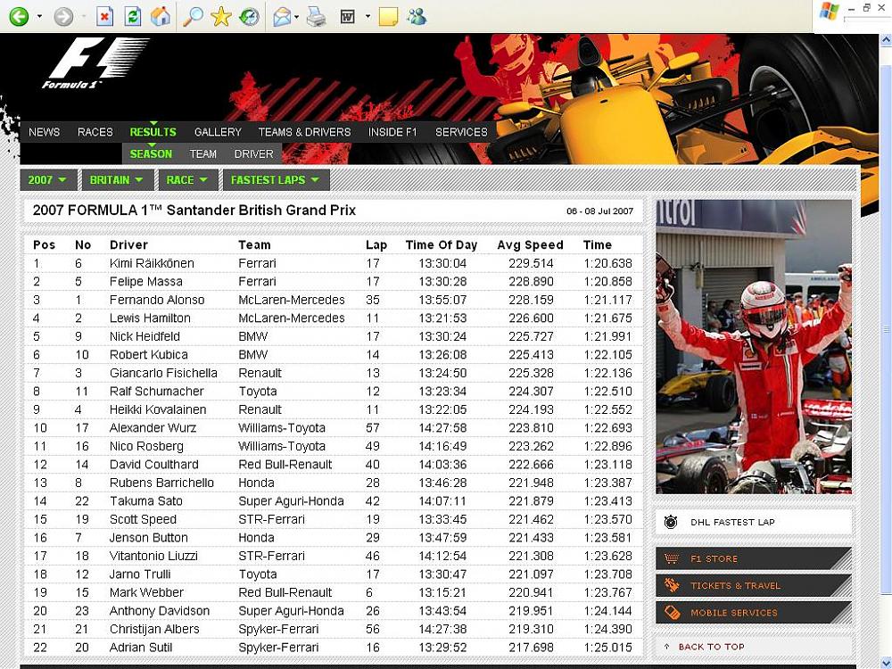Select the TEAMS & DRIVERS menu
The image size is (892, 669).
click(x=304, y=132)
